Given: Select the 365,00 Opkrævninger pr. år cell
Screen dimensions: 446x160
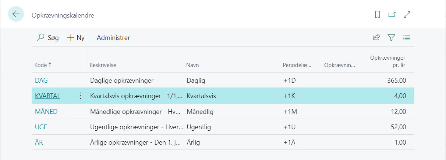Looking at the screenshot, I should click(x=386, y=80).
